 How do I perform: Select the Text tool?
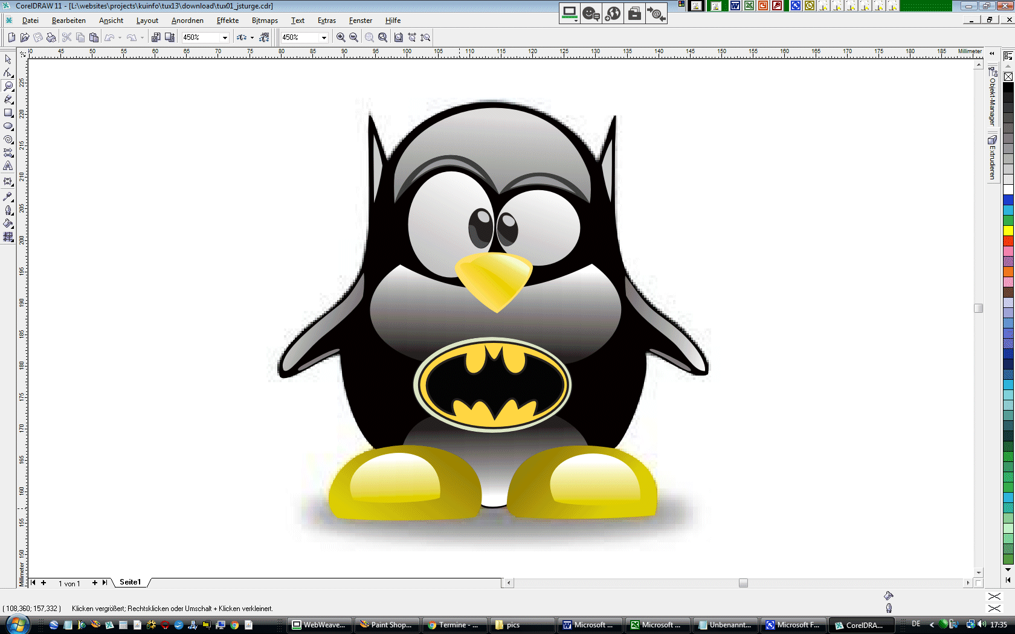coord(8,166)
